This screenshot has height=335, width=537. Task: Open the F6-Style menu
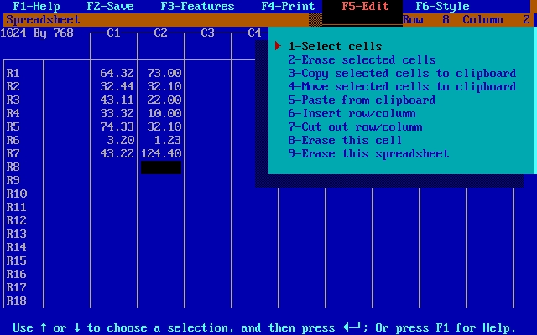[x=442, y=7]
